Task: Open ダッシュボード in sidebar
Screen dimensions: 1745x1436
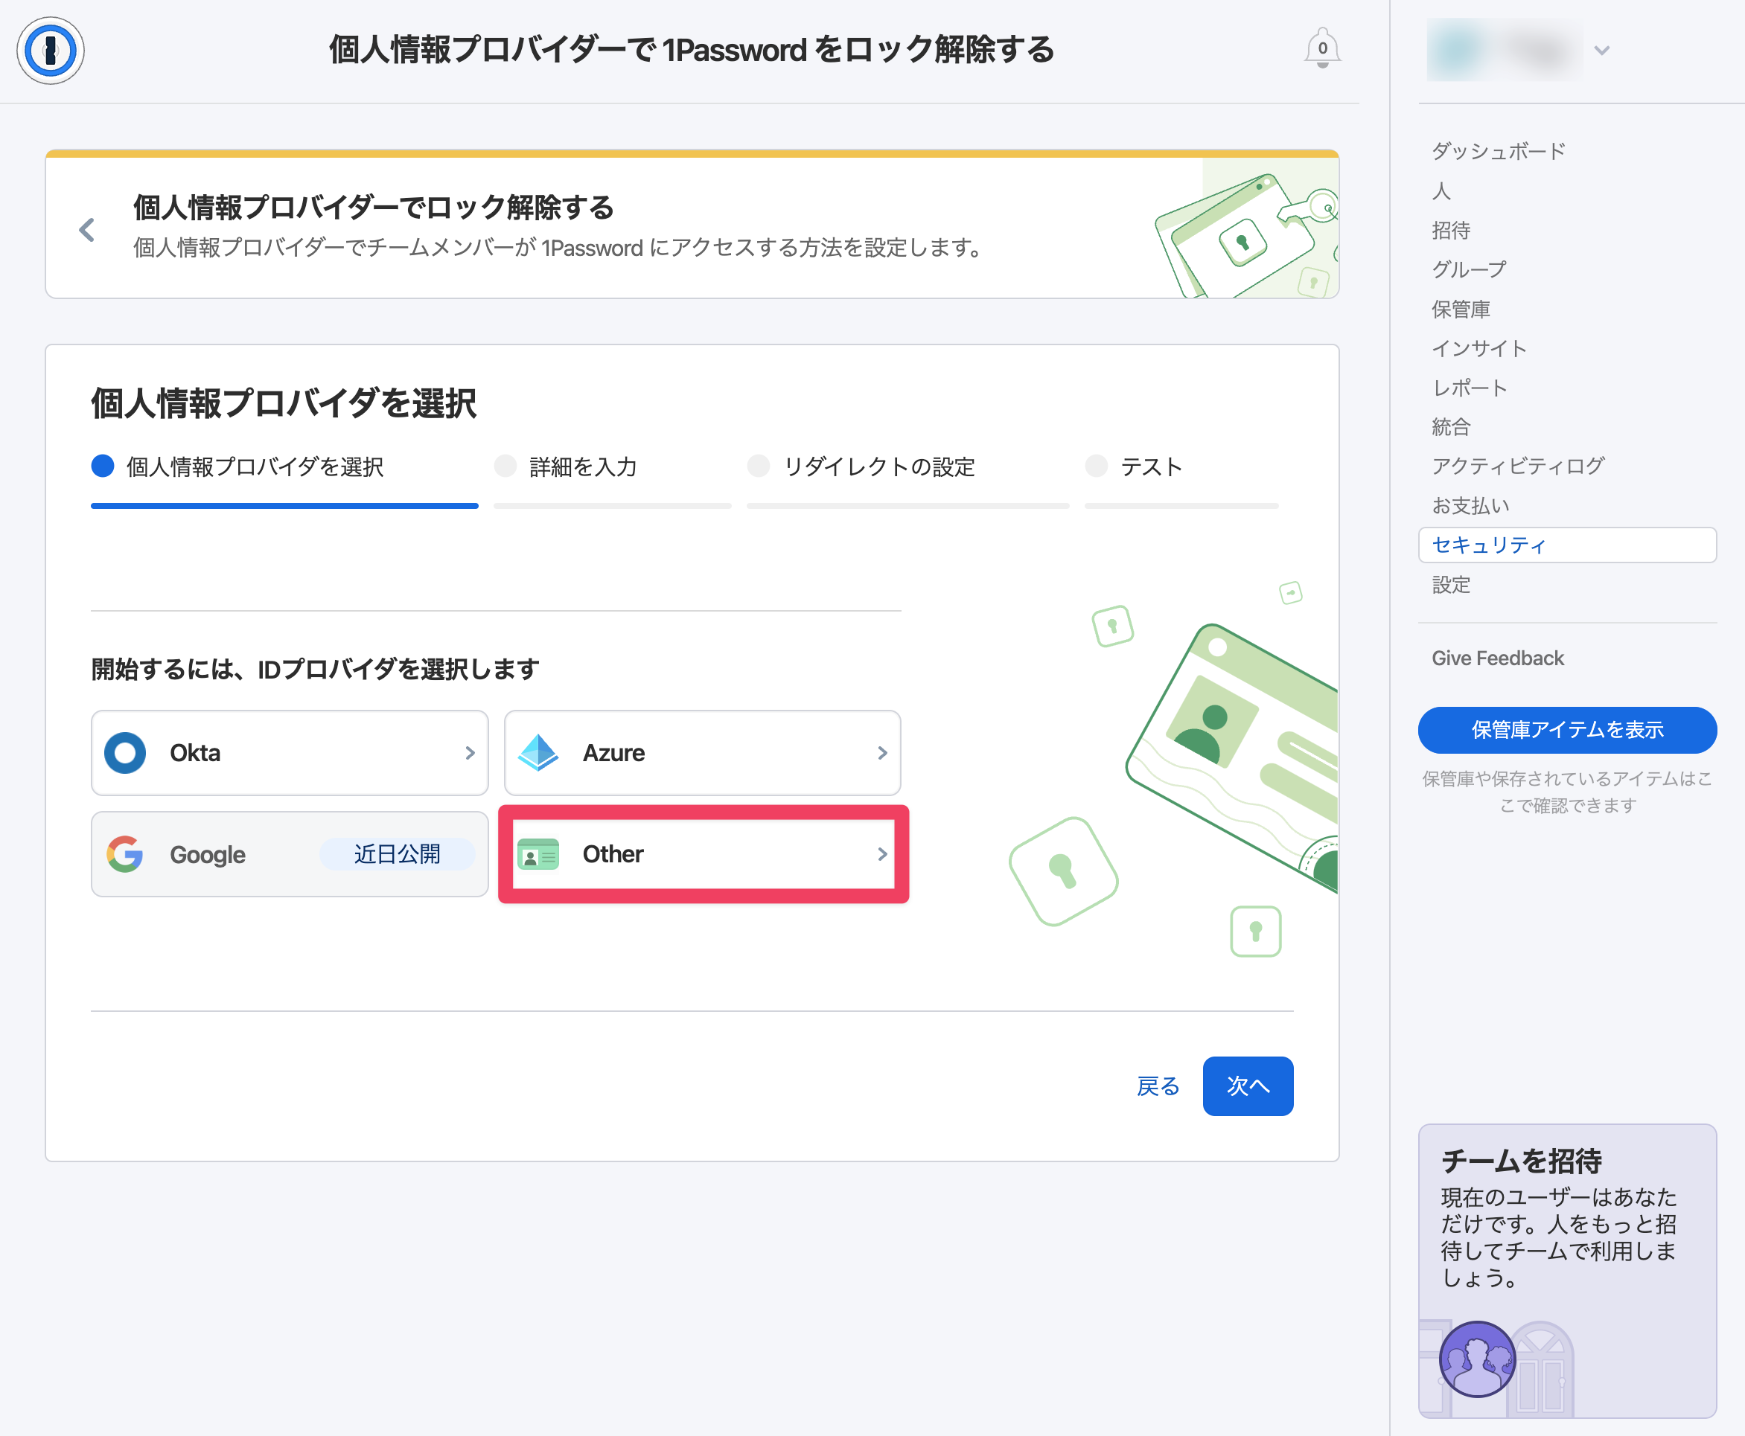Action: click(1499, 151)
